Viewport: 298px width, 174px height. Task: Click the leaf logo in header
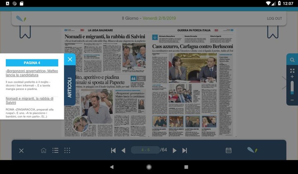pos(21,19)
